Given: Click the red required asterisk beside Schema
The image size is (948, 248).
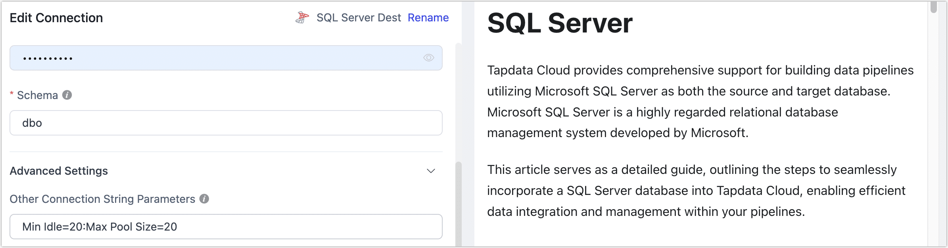Looking at the screenshot, I should click(x=12, y=94).
